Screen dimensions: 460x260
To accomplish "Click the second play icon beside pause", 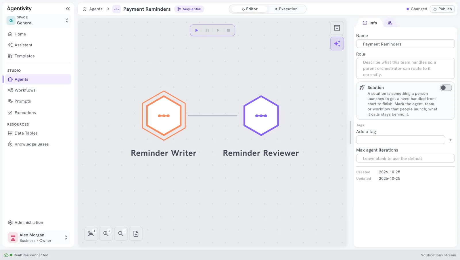I will (x=218, y=30).
